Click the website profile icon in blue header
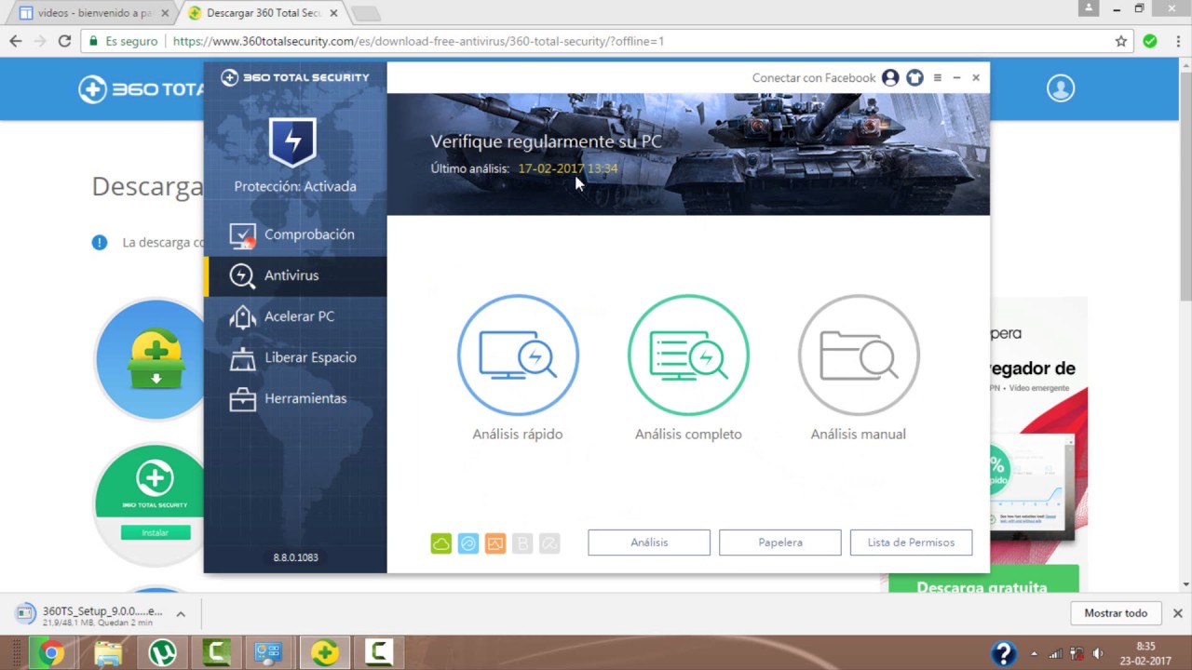The height and width of the screenshot is (670, 1192). (1061, 88)
